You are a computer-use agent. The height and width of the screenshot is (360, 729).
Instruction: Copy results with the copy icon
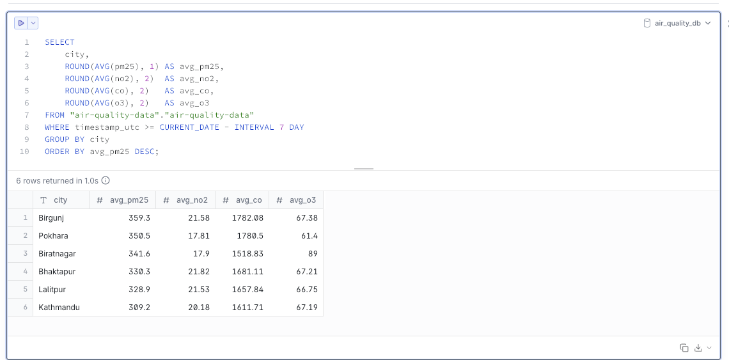(x=684, y=348)
